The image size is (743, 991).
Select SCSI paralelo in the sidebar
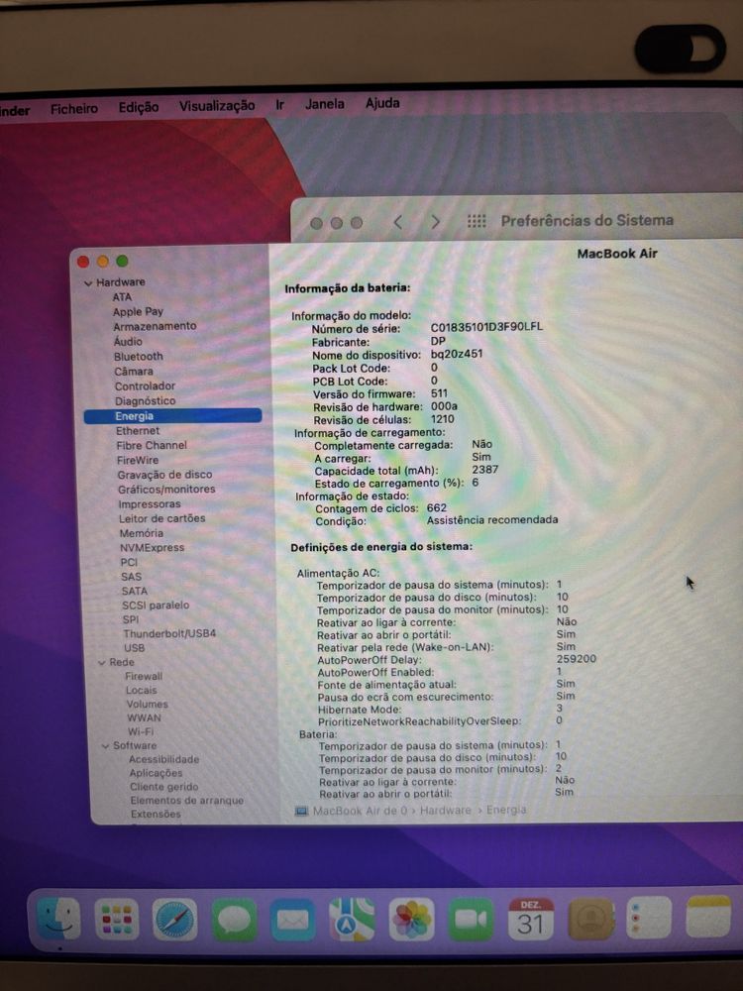(x=156, y=606)
